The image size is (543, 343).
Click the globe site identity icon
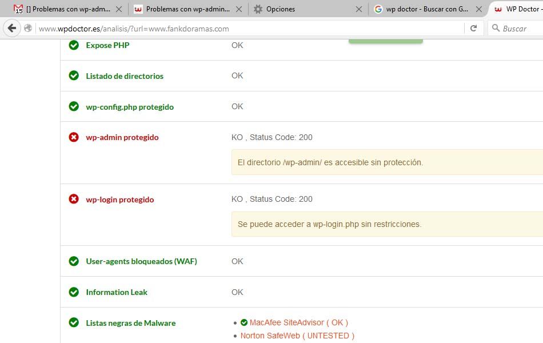pos(28,29)
